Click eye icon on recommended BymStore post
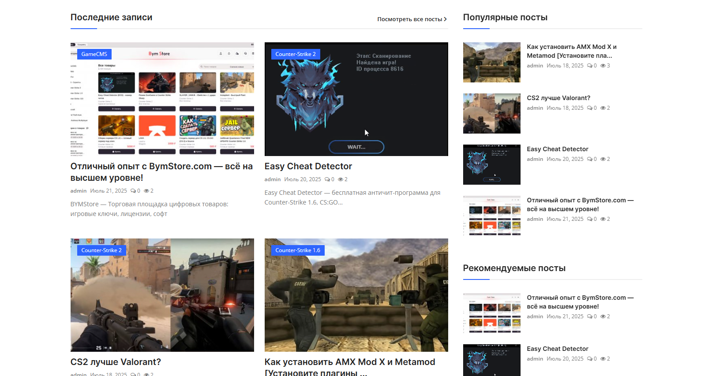The image size is (723, 376). [x=603, y=316]
